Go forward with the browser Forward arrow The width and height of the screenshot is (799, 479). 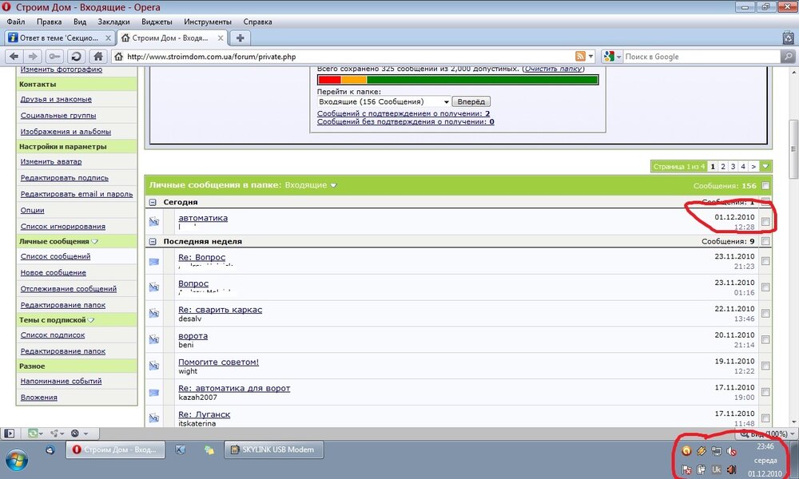tap(33, 57)
